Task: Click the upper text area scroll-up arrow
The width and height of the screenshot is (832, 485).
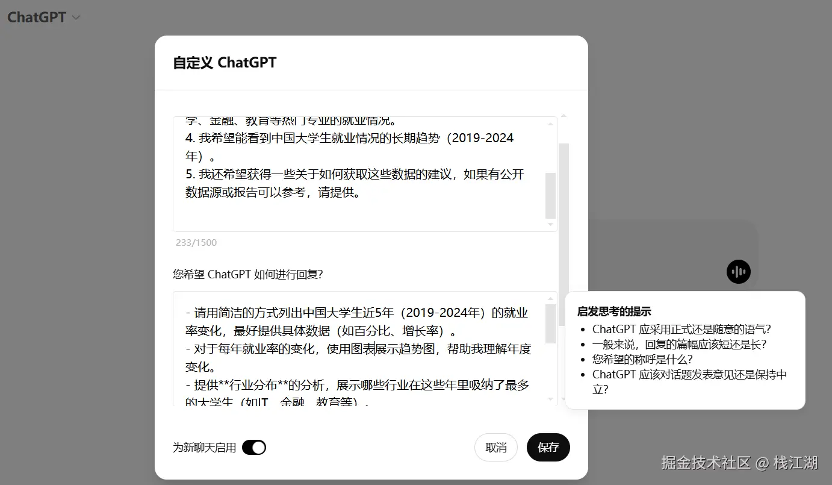Action: pyautogui.click(x=550, y=124)
